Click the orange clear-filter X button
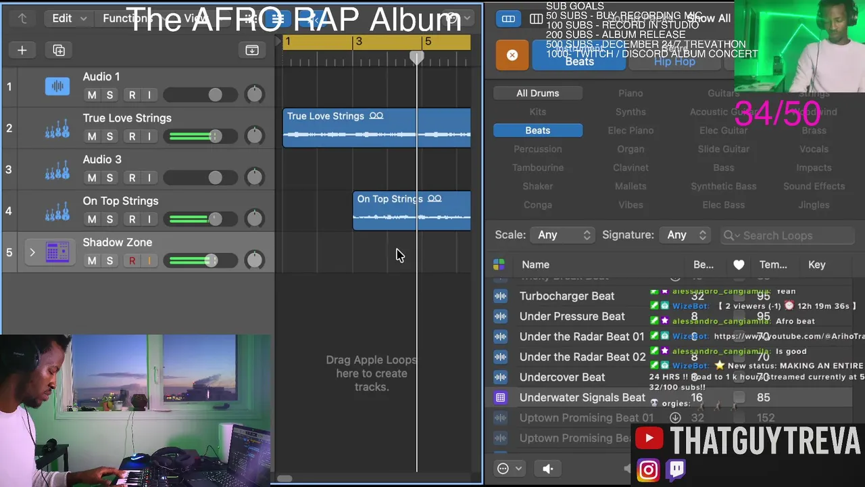This screenshot has width=865, height=487. [512, 55]
